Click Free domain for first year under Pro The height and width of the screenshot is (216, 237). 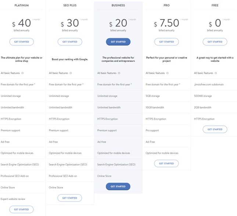(163, 85)
